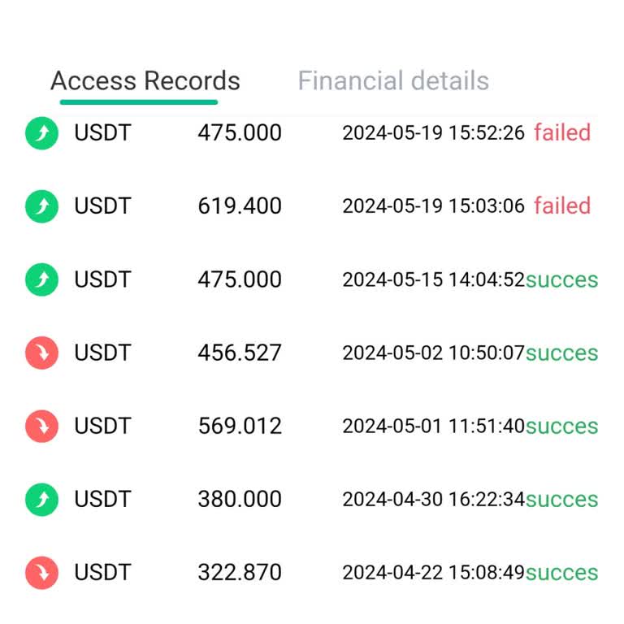Click the failed status at 15:03:06
This screenshot has height=624, width=624.
(x=561, y=206)
